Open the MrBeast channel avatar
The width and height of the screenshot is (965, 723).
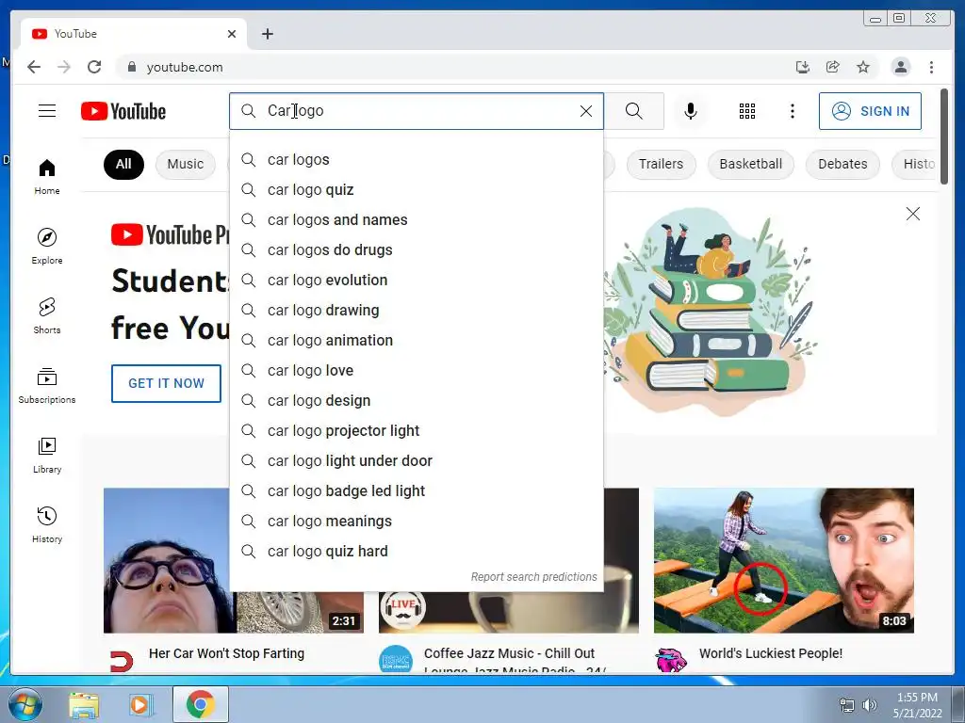tap(671, 660)
